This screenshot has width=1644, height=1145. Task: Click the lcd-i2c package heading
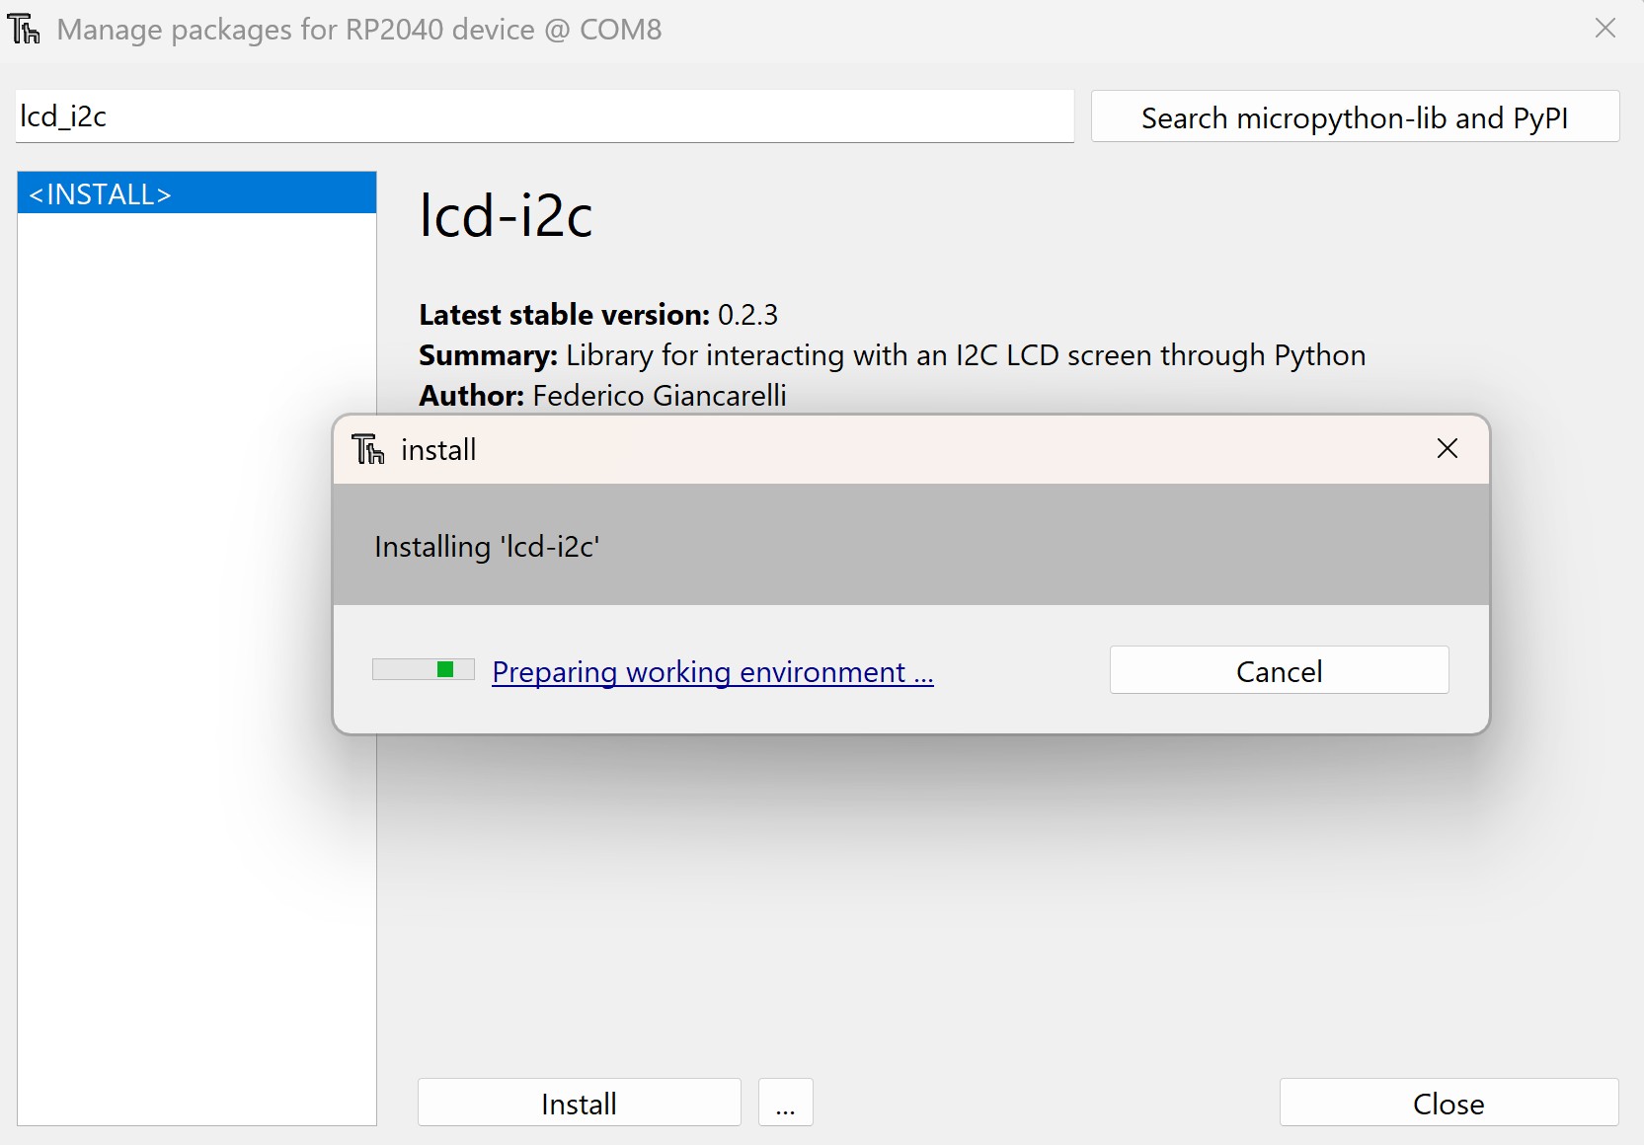click(x=506, y=216)
